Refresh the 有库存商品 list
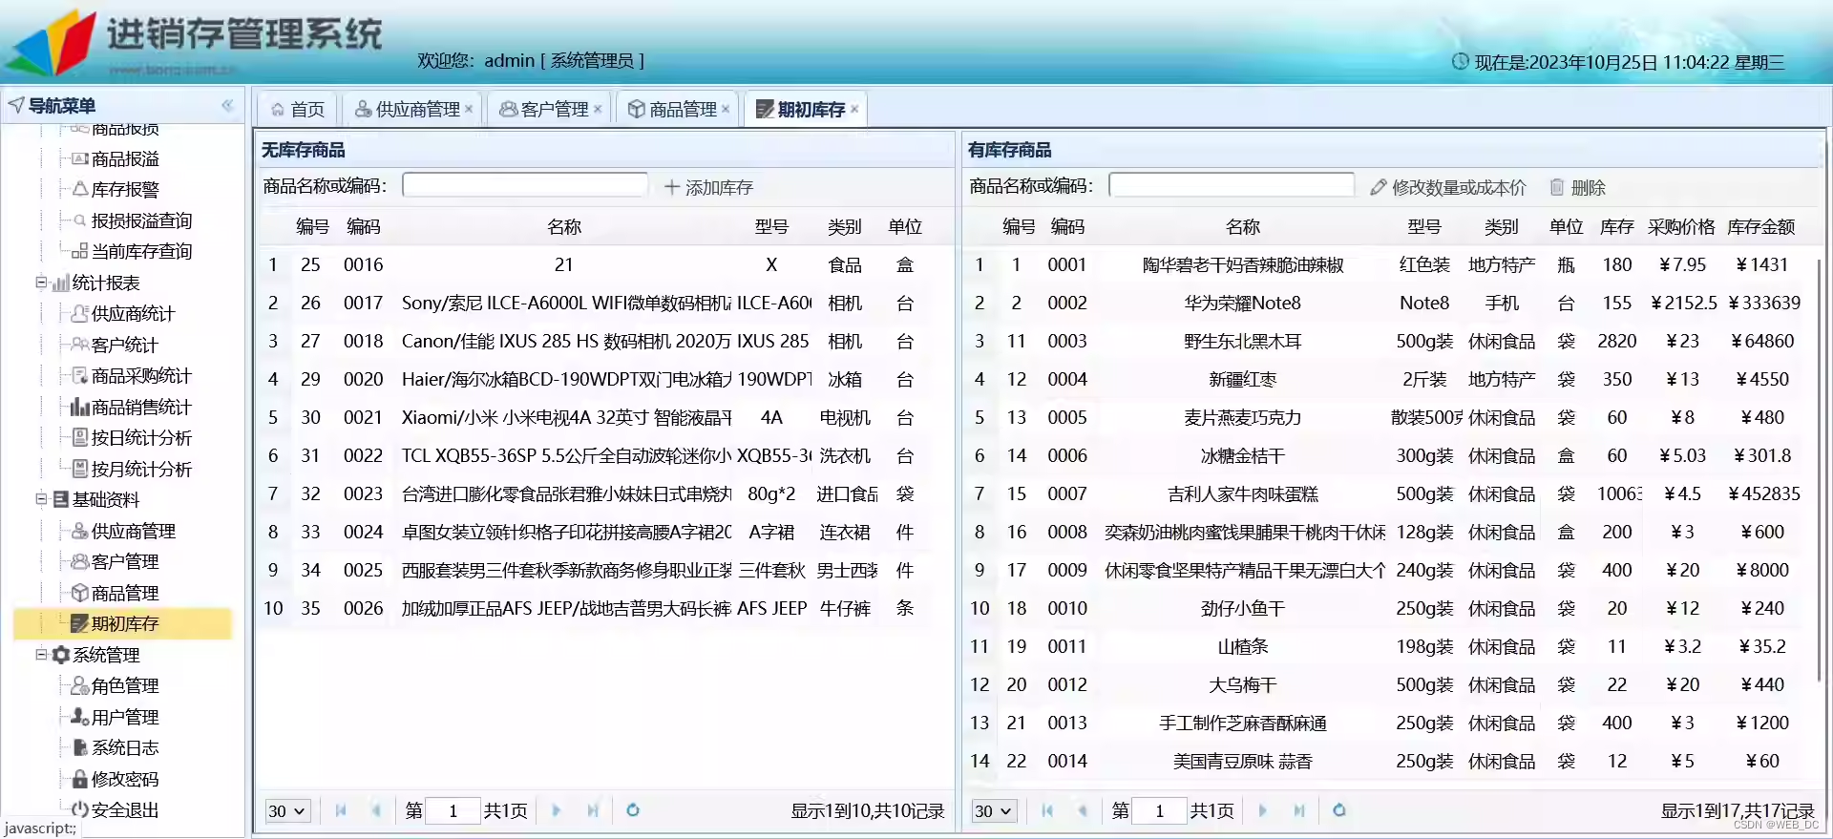 pos(1339,810)
